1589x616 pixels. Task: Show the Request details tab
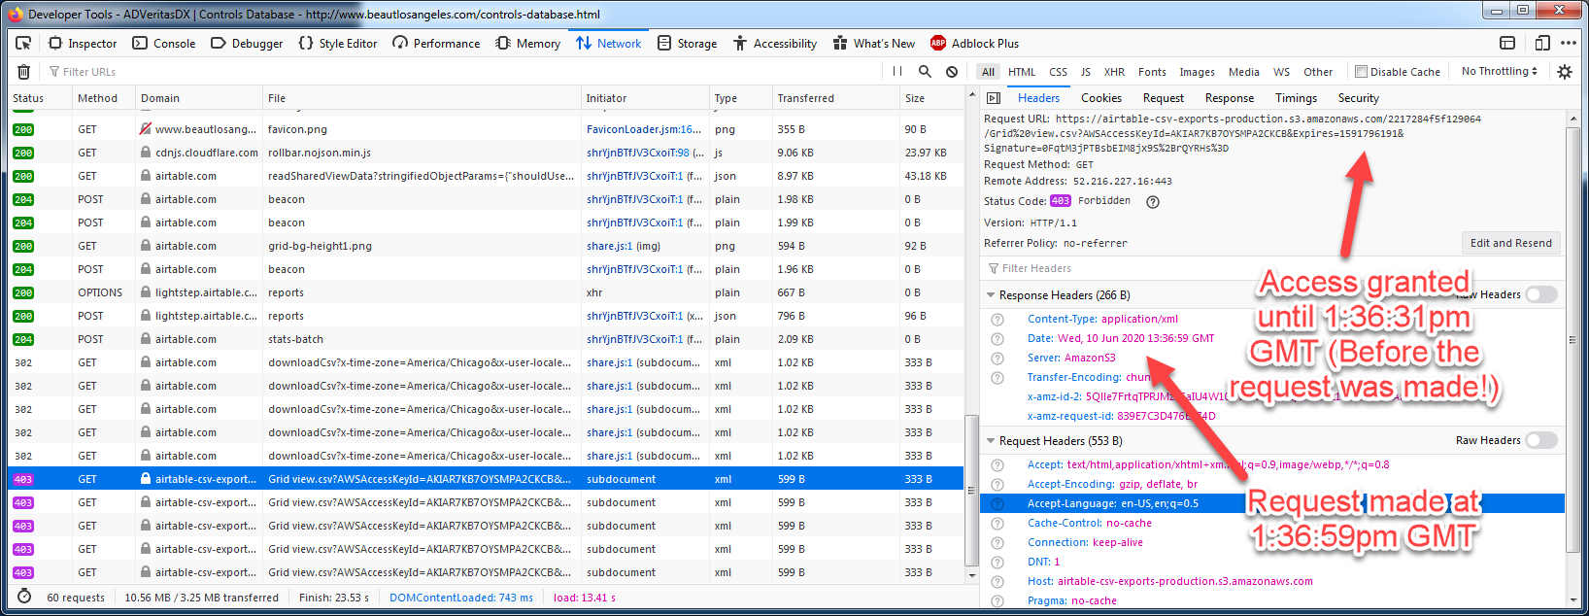point(1163,98)
